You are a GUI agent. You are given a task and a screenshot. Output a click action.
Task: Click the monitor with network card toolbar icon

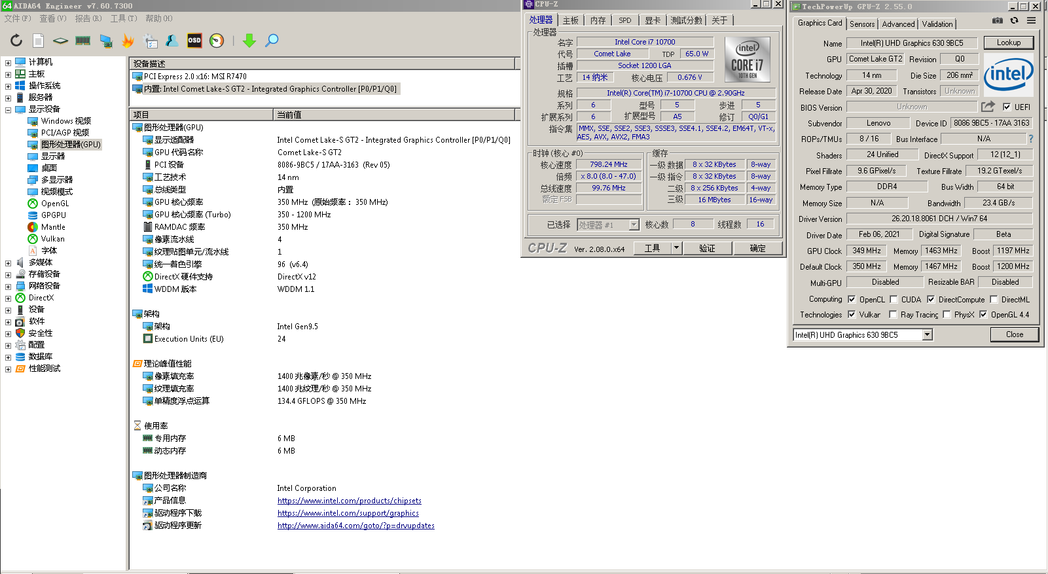pos(106,41)
